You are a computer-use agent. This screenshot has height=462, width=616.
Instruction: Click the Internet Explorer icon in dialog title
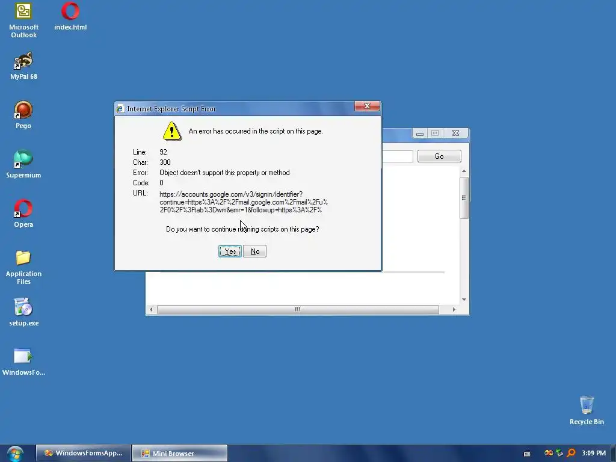[120, 109]
